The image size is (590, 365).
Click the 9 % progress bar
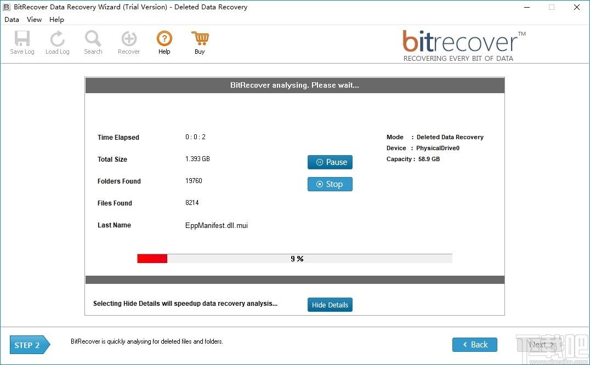294,259
